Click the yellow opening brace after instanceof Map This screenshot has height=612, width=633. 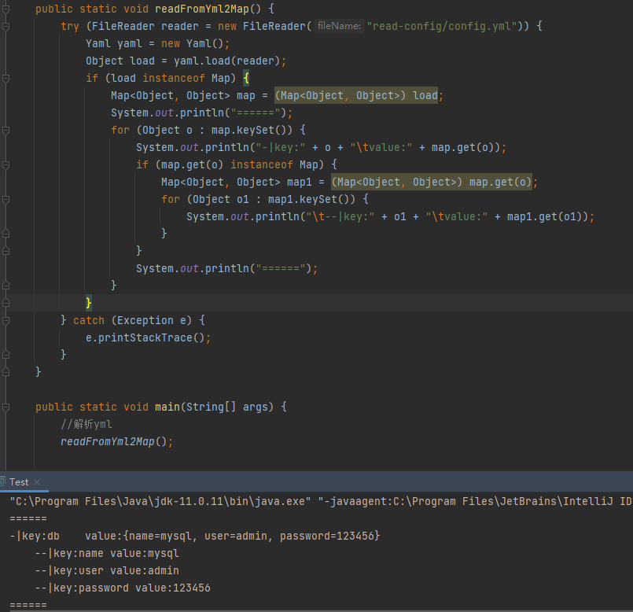point(246,78)
